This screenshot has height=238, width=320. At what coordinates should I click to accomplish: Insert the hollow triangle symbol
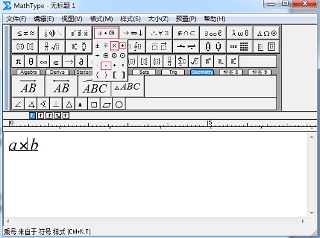(68, 105)
